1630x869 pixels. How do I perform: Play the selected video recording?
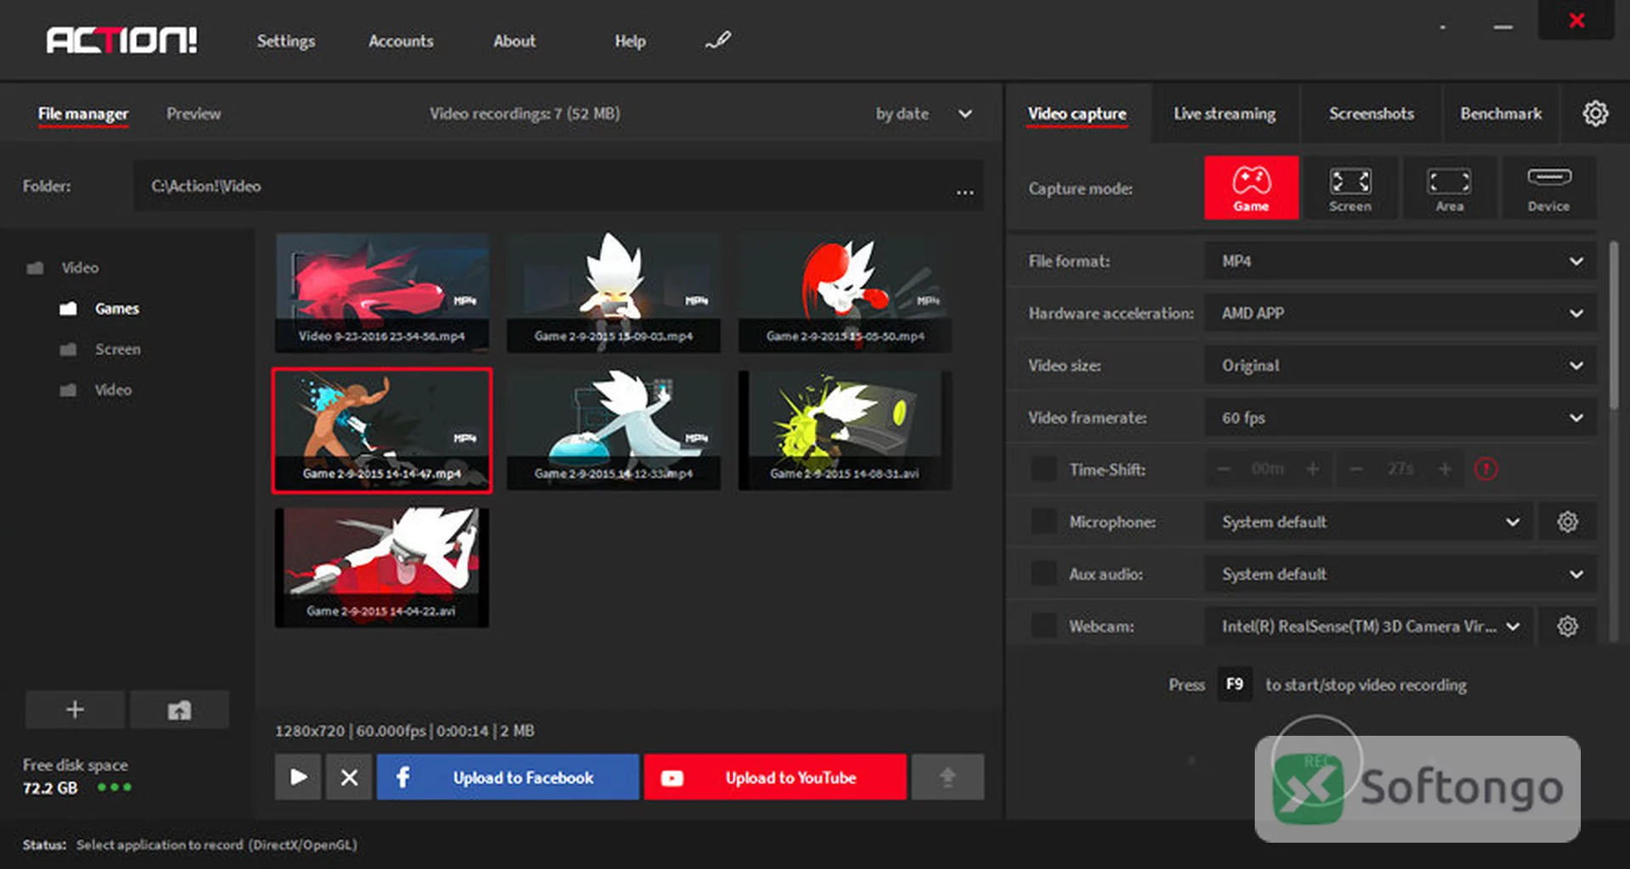click(x=298, y=776)
